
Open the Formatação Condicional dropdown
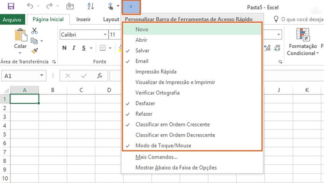[x=302, y=50]
